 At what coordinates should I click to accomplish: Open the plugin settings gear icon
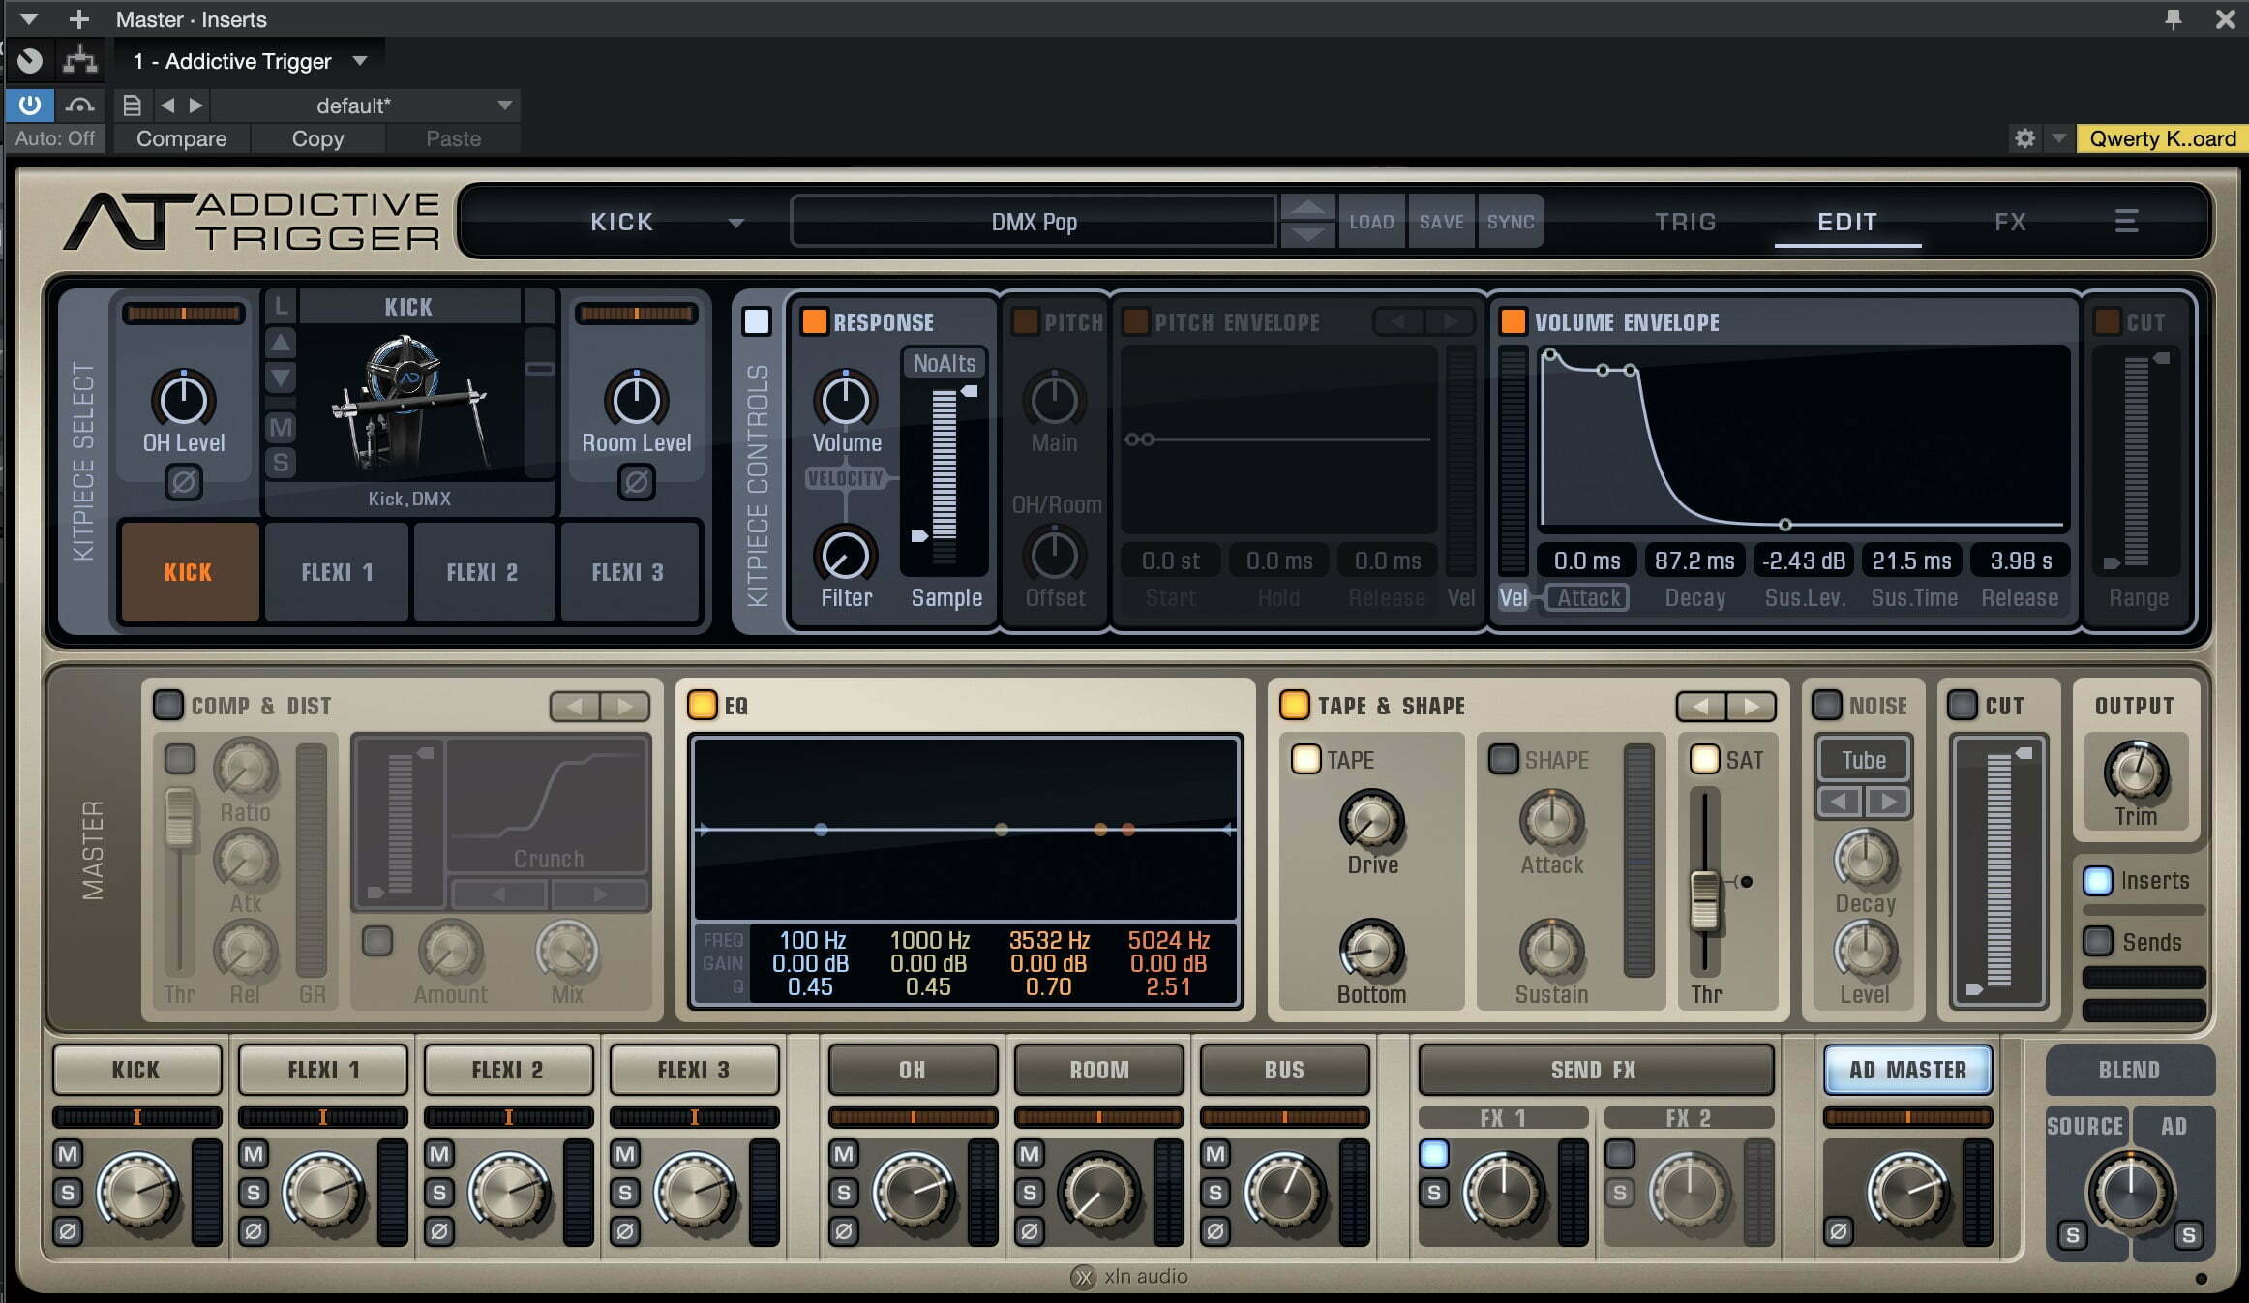(2024, 138)
